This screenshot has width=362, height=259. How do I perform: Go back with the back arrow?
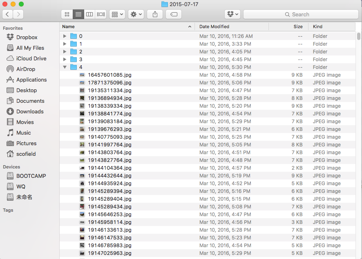(7, 14)
